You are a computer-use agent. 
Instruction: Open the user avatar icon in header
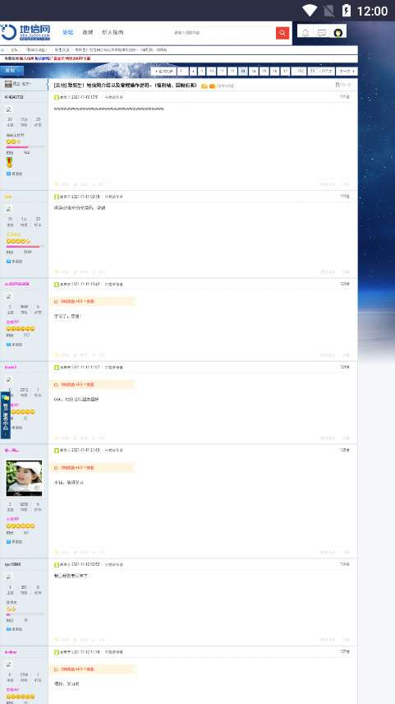click(338, 33)
